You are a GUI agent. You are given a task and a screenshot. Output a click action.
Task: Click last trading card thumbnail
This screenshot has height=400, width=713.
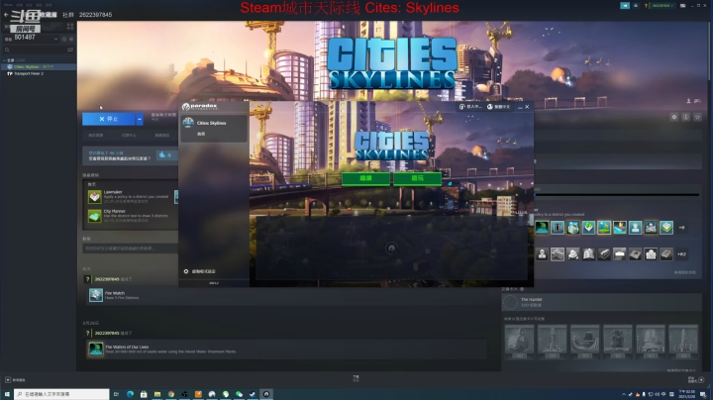tap(683, 341)
